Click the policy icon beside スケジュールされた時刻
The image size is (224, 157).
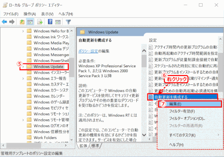[x=151, y=66]
